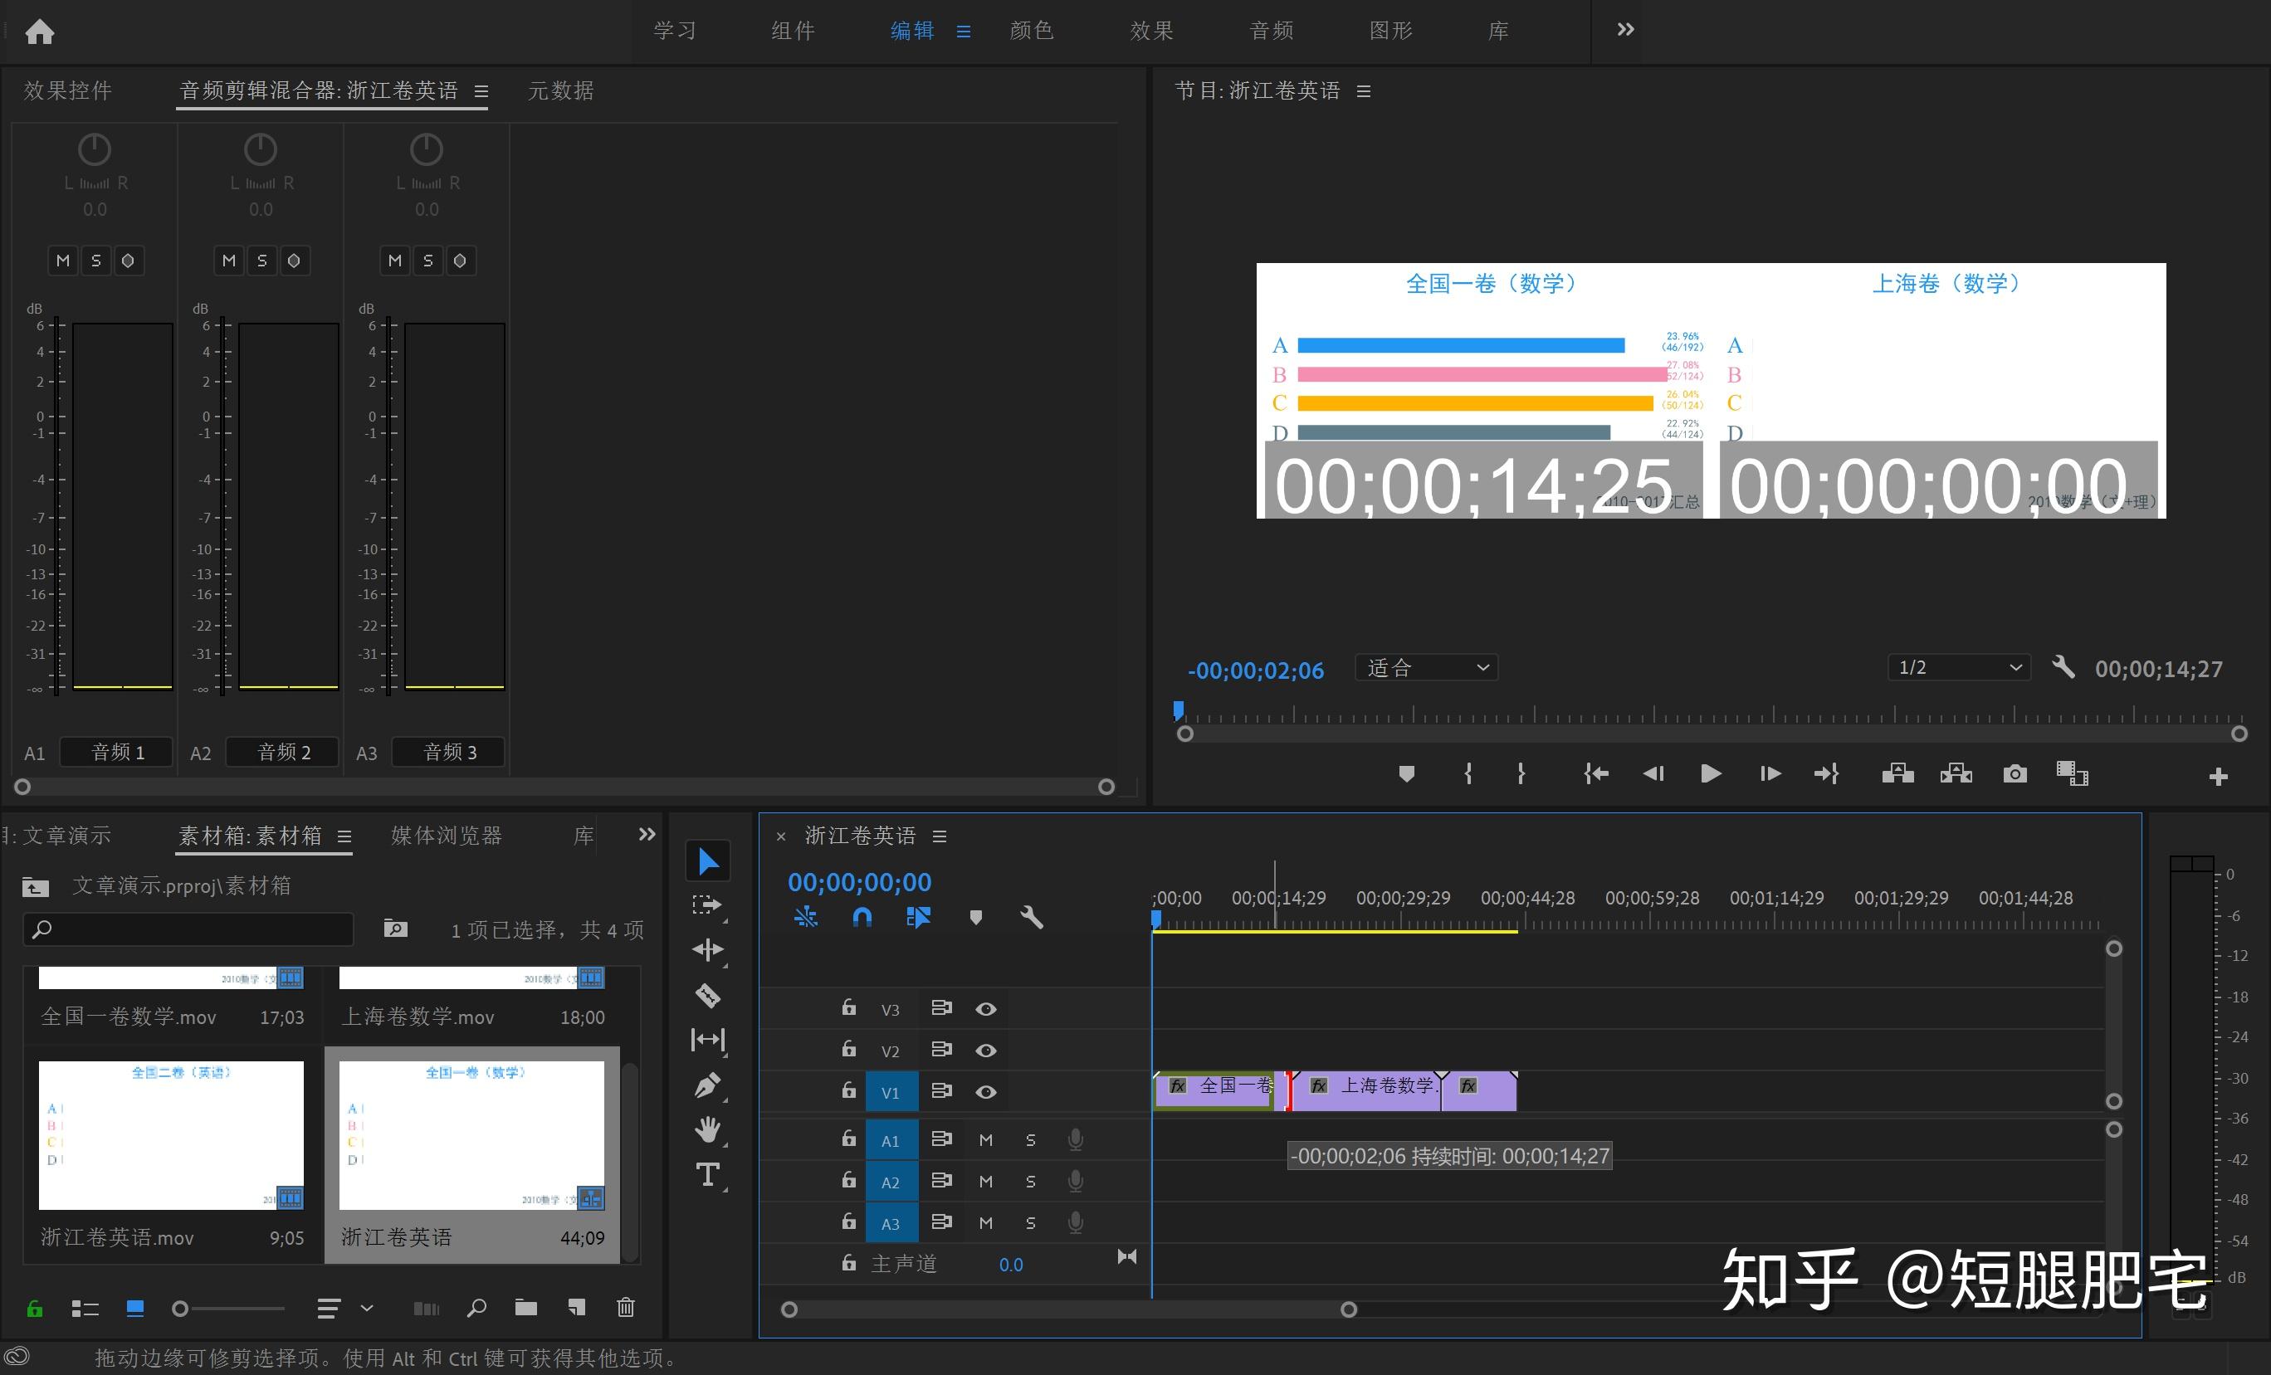Export a frame with the camera icon

pos(2015,774)
